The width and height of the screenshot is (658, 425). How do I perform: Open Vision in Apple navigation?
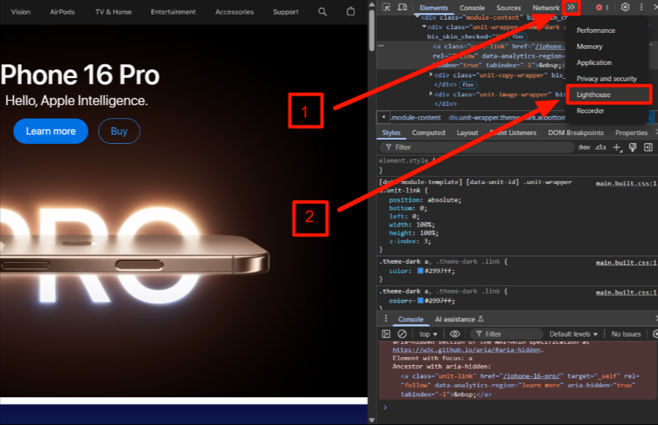click(20, 12)
